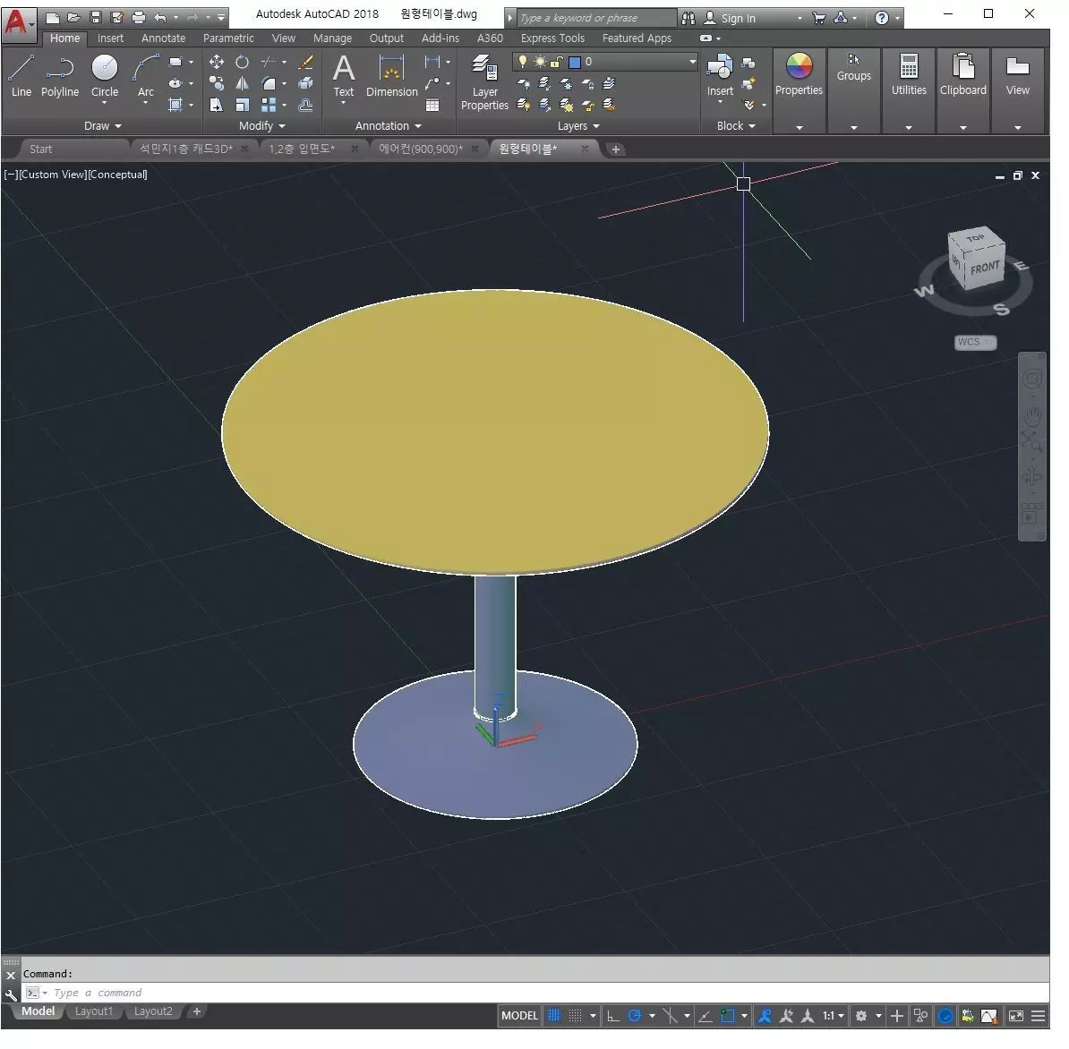Switch to the 1,2층 입면도 drawing tab
The width and height of the screenshot is (1069, 1049).
(302, 149)
